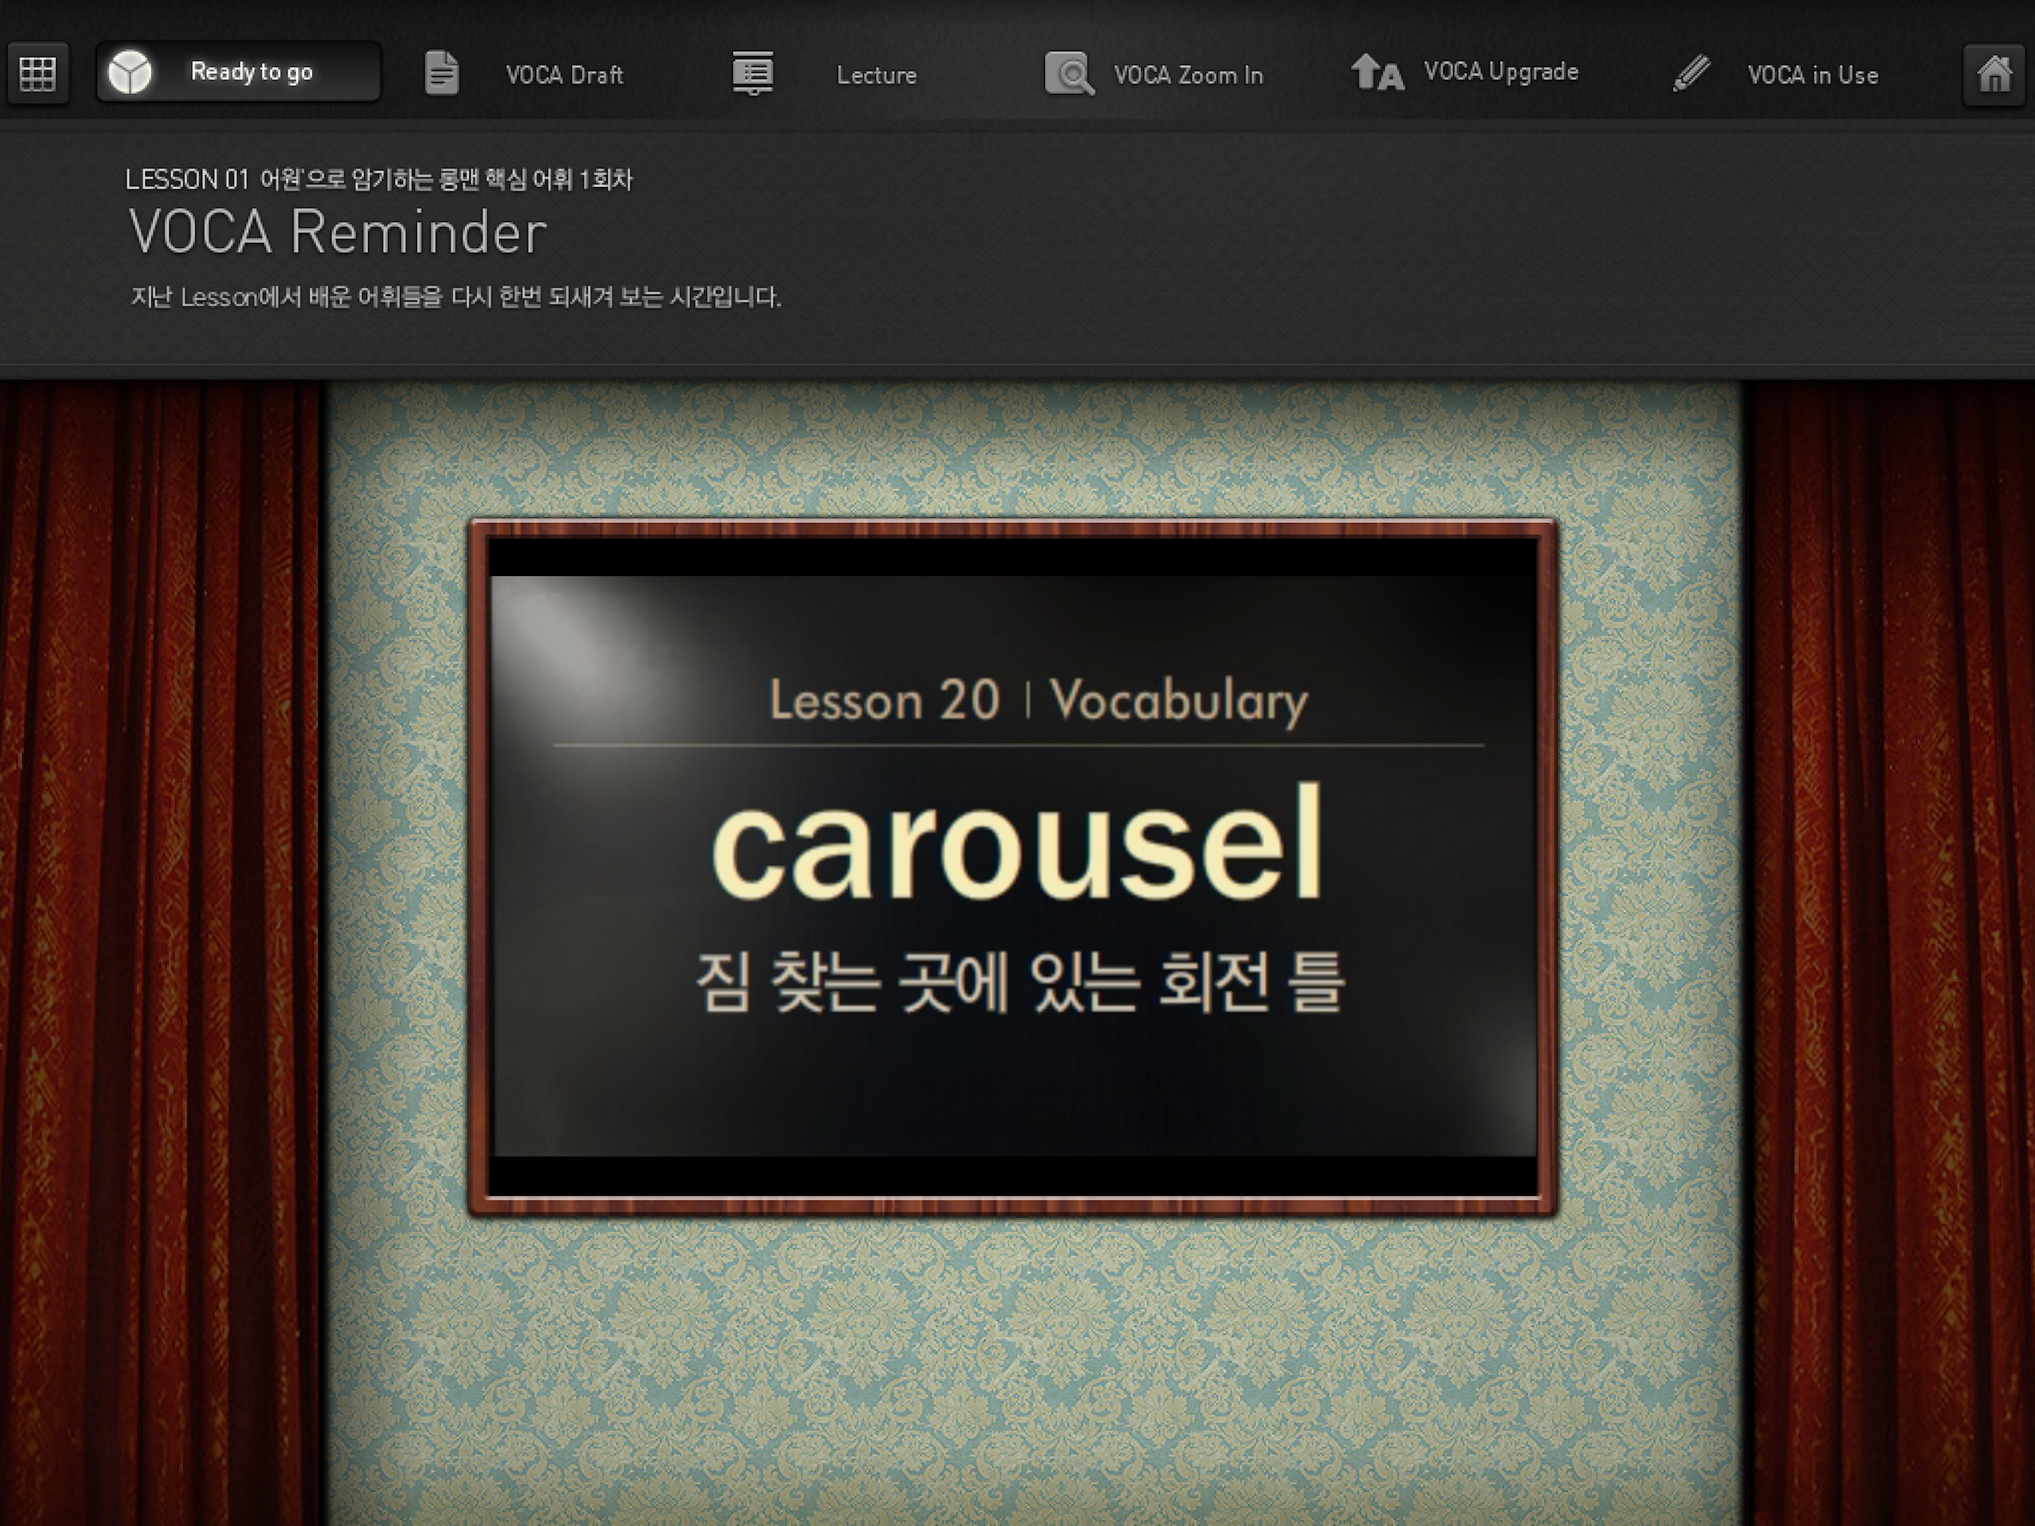Viewport: 2035px width, 1526px height.
Task: Open the VOCA Draft section
Action: pos(564,75)
